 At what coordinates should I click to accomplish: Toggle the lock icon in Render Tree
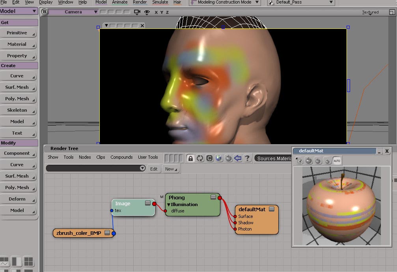click(x=190, y=158)
